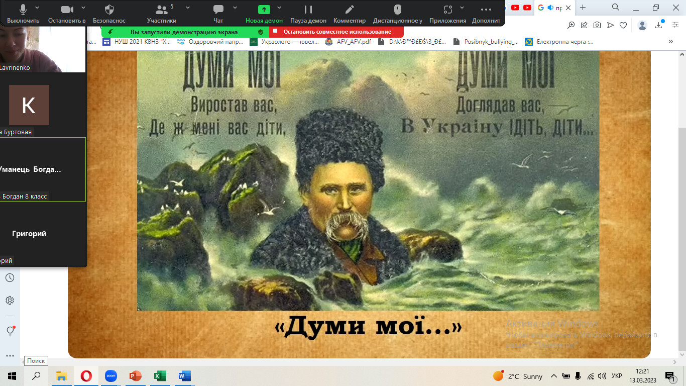Open Opera sidebar history clock icon
The height and width of the screenshot is (386, 686).
click(10, 278)
